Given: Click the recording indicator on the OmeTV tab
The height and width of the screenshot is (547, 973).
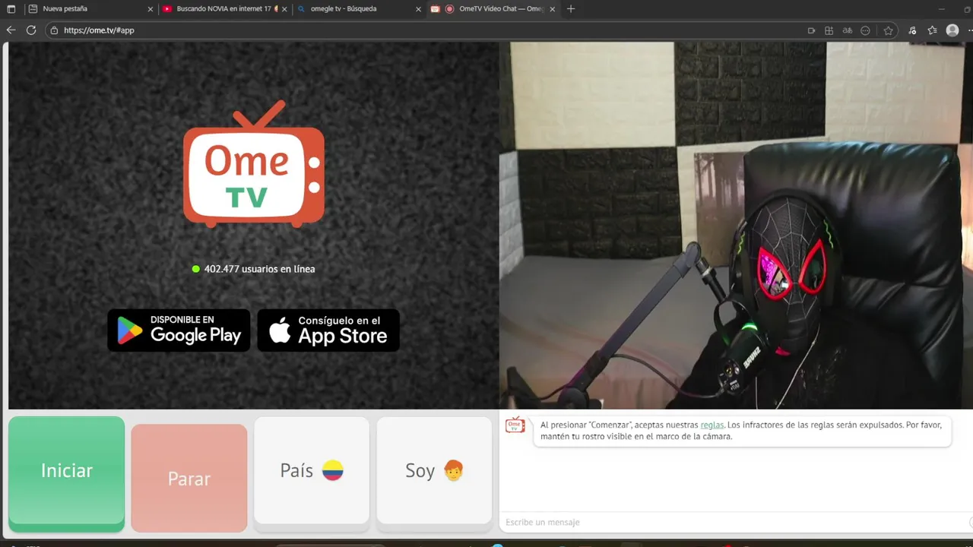Looking at the screenshot, I should pos(449,9).
